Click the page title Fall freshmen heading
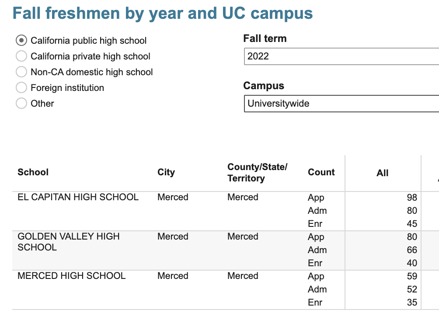This screenshot has width=439, height=320. coord(163,14)
